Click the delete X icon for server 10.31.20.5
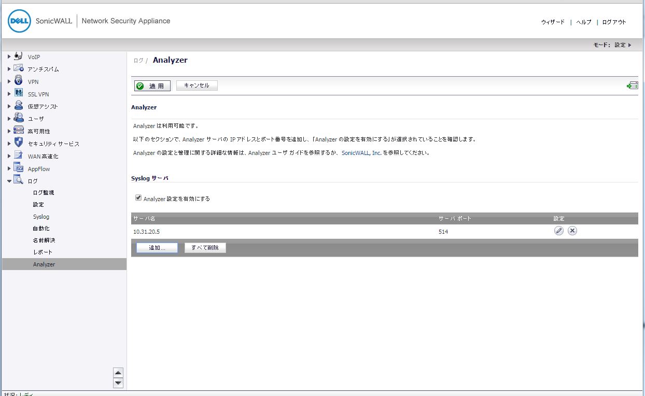Screen dimensions: 645x396 [x=572, y=231]
